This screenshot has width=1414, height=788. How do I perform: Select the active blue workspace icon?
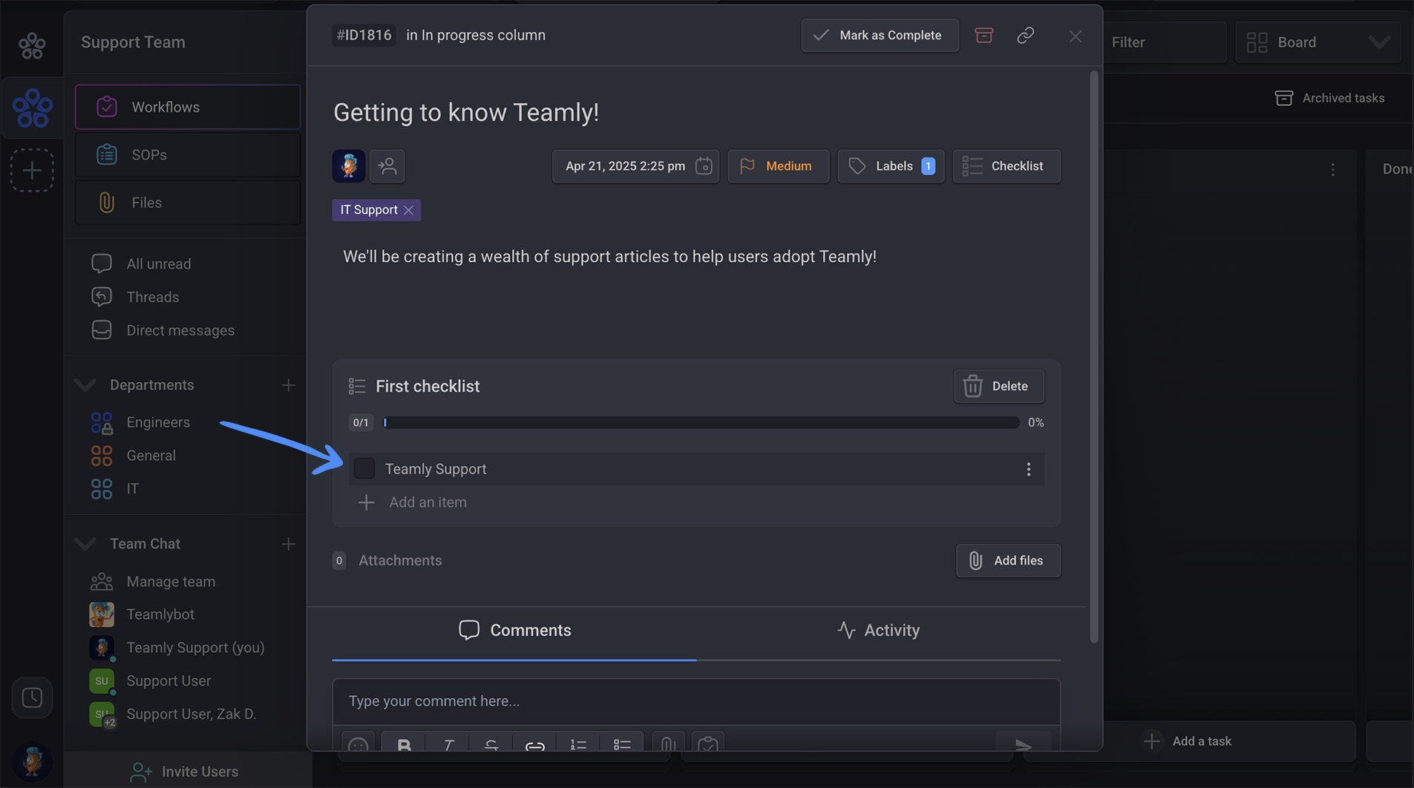(x=32, y=108)
